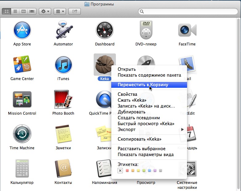The height and width of the screenshot is (191, 241).
Task: Open the arrange-by dropdown in toolbar
Action: click(60, 11)
